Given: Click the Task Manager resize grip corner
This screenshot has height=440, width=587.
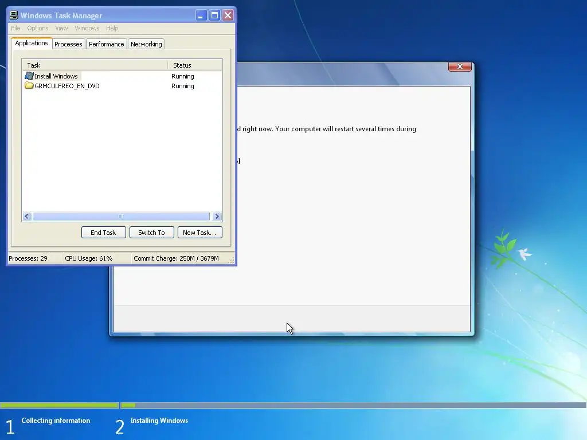Looking at the screenshot, I should coord(232,261).
